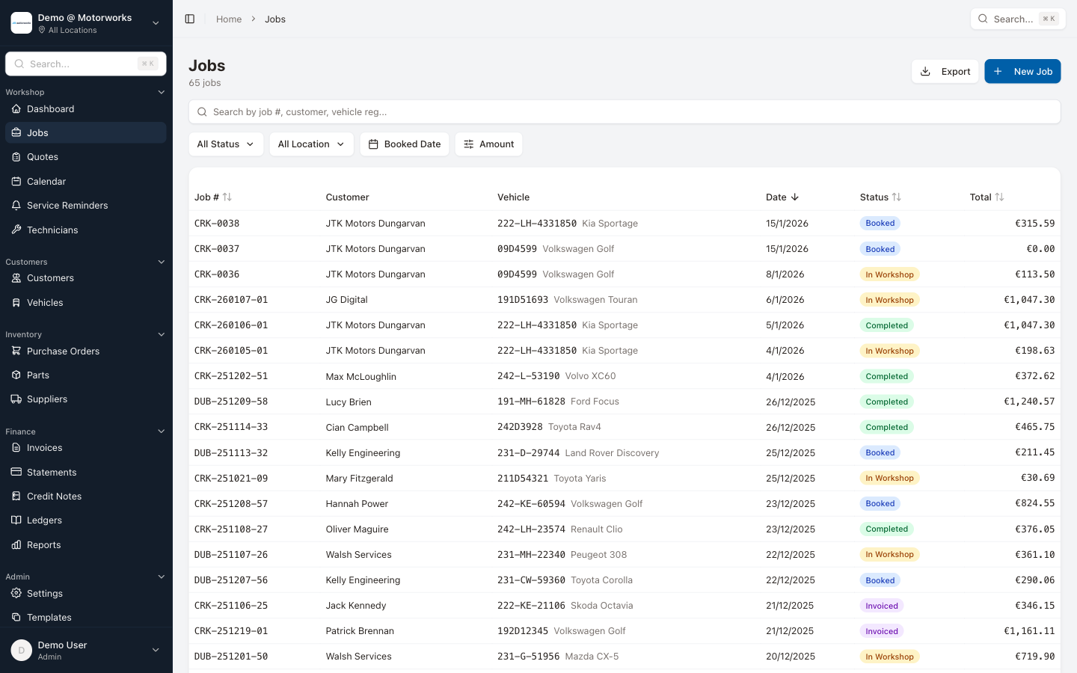
Task: Collapse the Finance section in the sidebar
Action: 161,431
